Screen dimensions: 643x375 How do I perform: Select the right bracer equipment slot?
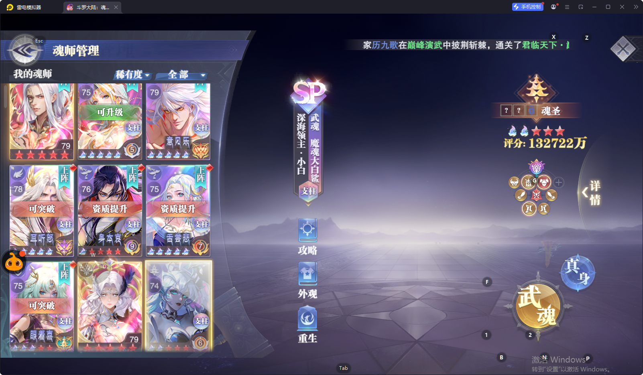click(551, 195)
